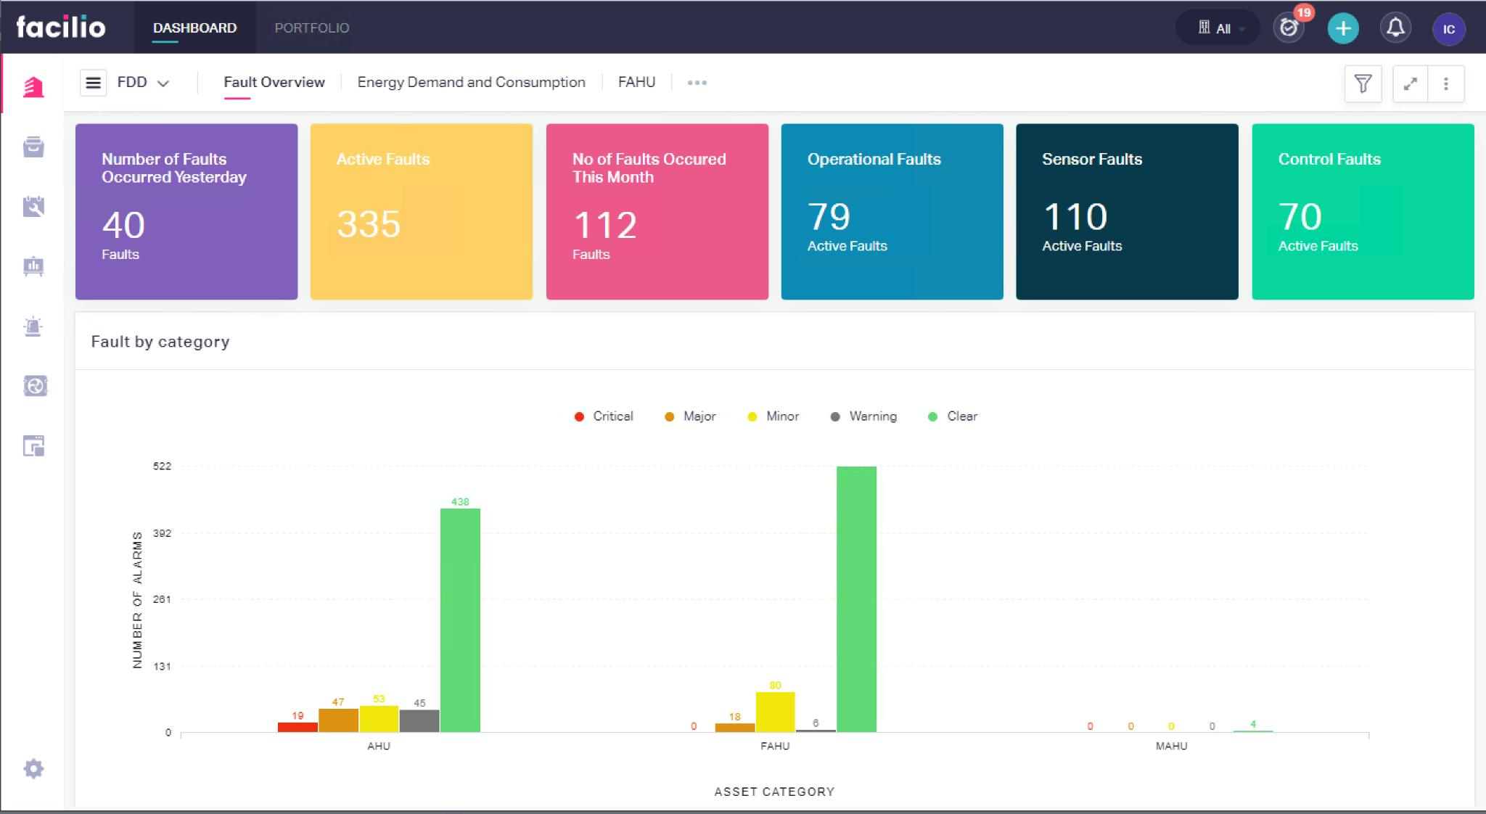
Task: Toggle the Clear series in the legend
Action: tap(953, 416)
